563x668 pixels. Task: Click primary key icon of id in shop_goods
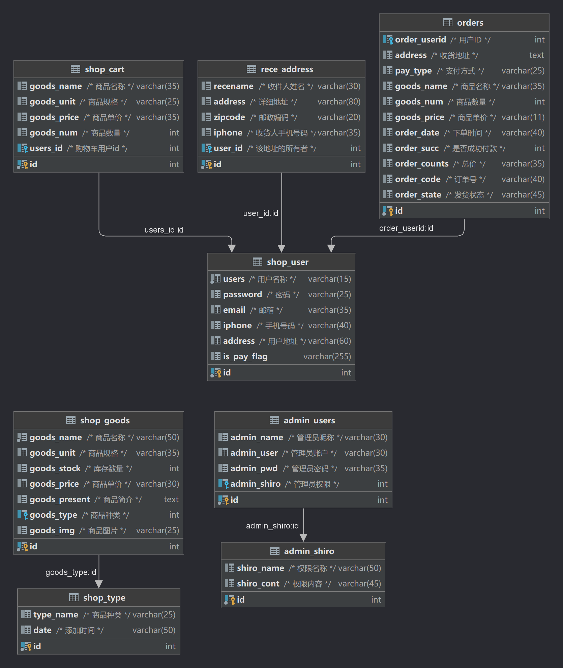[x=22, y=547]
